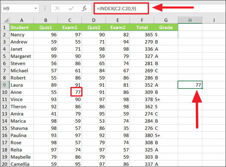
Task: Select row 10 header
Action: (5, 92)
